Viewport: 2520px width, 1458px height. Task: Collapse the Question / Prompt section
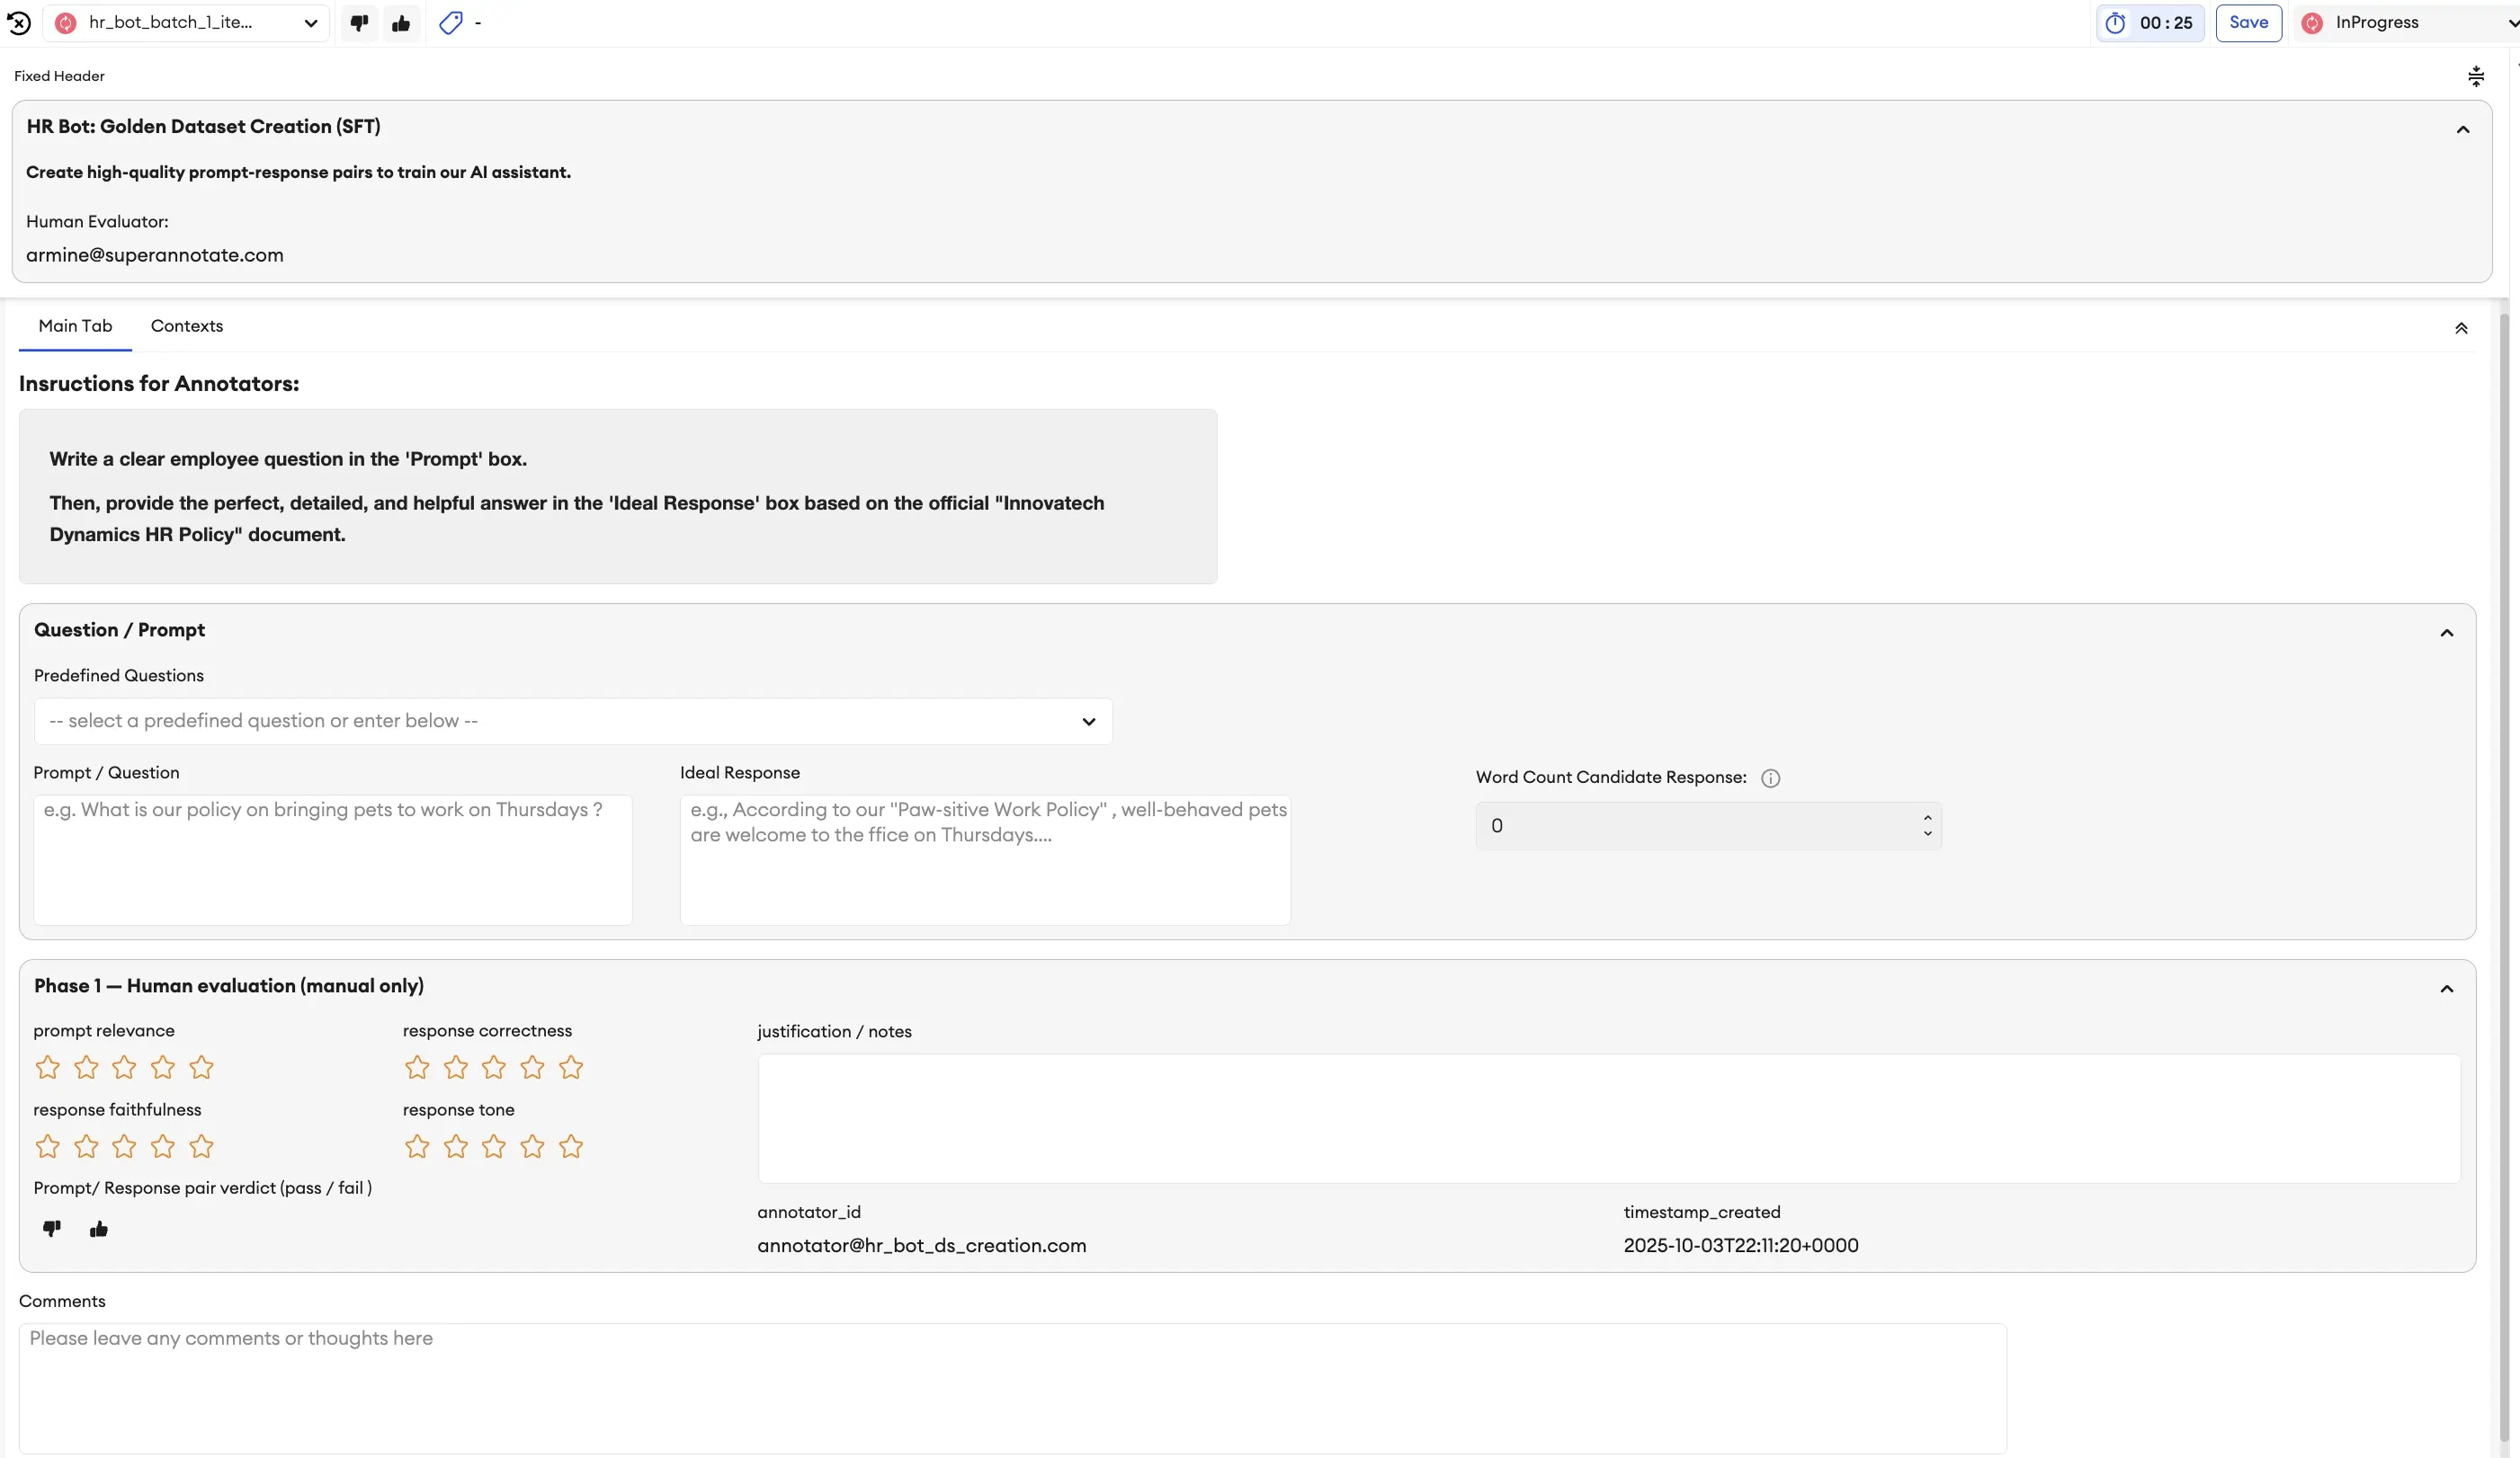click(x=2446, y=633)
